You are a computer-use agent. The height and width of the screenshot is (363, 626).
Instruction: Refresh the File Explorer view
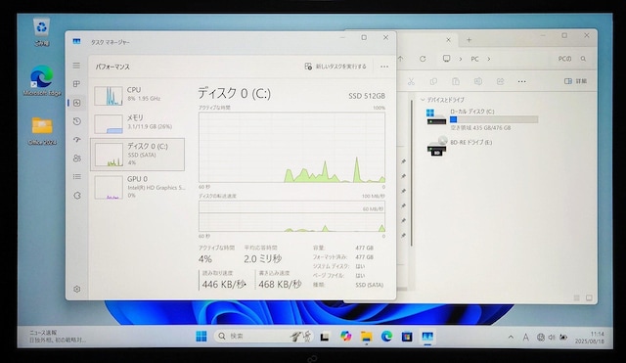coord(423,59)
